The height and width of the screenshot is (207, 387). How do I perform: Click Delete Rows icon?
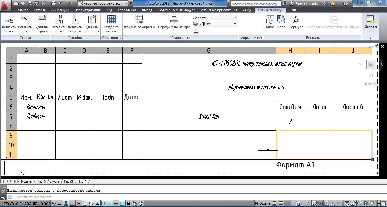tap(42, 20)
